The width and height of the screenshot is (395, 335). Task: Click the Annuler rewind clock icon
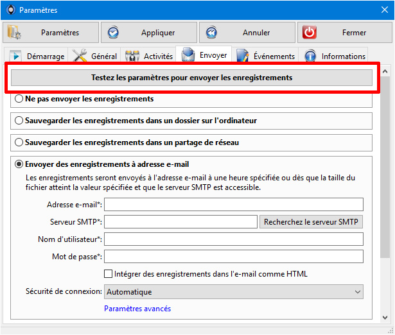[211, 33]
